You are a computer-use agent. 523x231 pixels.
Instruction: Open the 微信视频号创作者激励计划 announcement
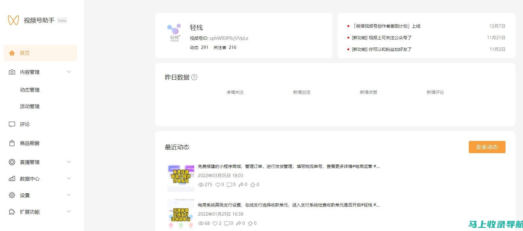click(x=386, y=26)
